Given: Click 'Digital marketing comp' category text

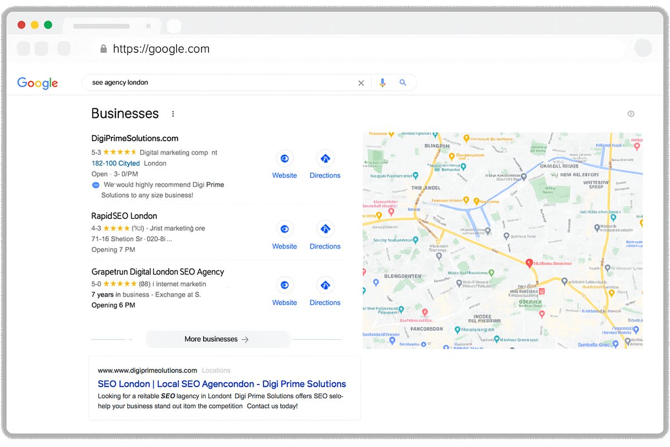Looking at the screenshot, I should click(174, 152).
